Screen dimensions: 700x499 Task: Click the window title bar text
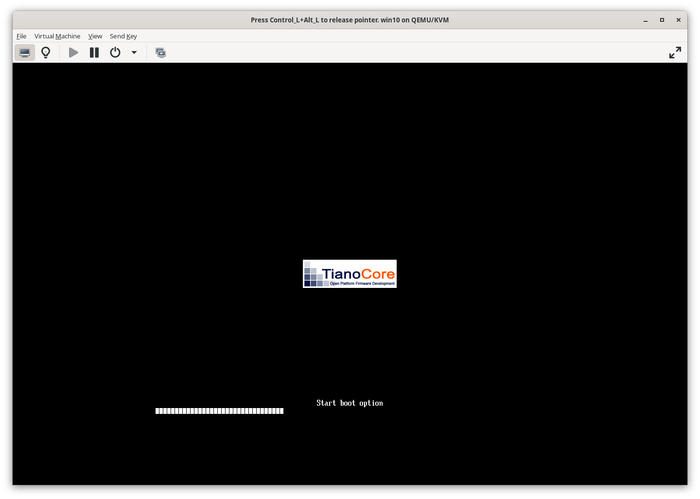click(350, 20)
